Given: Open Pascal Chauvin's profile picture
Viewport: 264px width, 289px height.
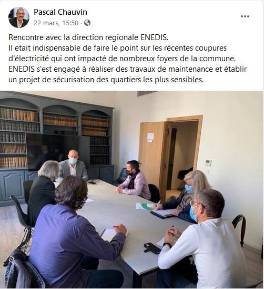Looking at the screenshot, I should 19,17.
